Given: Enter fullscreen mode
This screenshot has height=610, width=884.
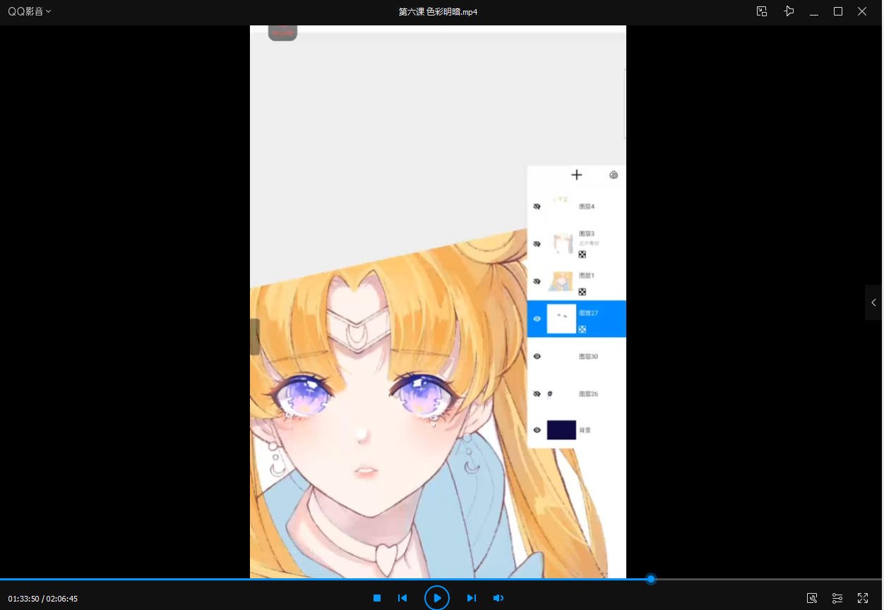Looking at the screenshot, I should coord(863,598).
